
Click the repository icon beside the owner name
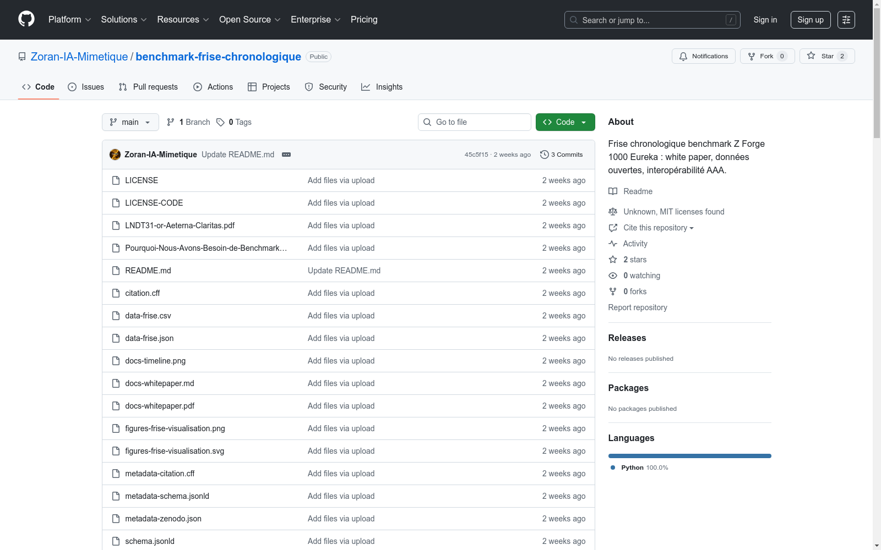pyautogui.click(x=22, y=57)
